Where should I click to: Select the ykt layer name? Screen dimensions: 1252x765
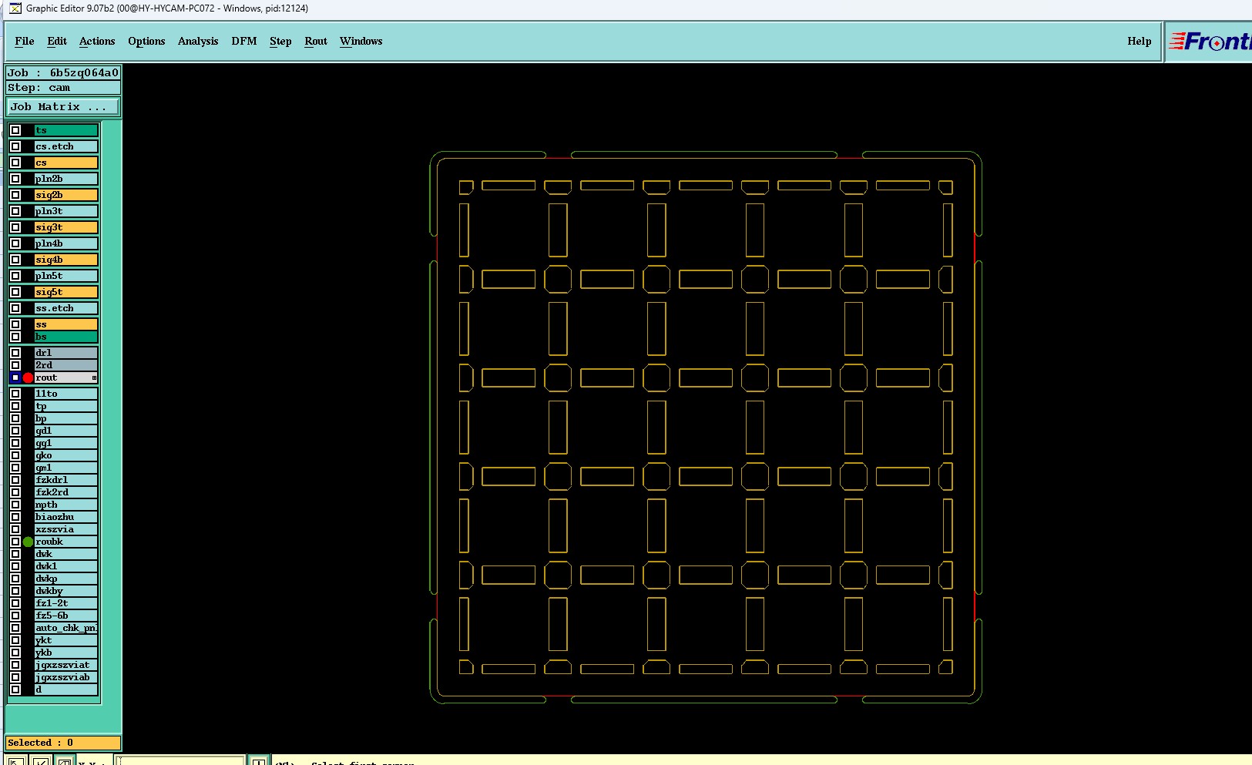[66, 640]
